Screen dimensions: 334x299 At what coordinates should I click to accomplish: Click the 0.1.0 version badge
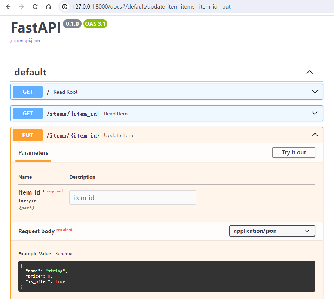(x=72, y=24)
